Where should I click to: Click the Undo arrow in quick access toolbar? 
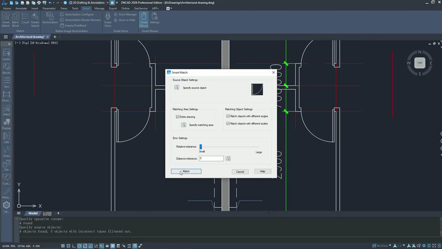click(x=50, y=2)
